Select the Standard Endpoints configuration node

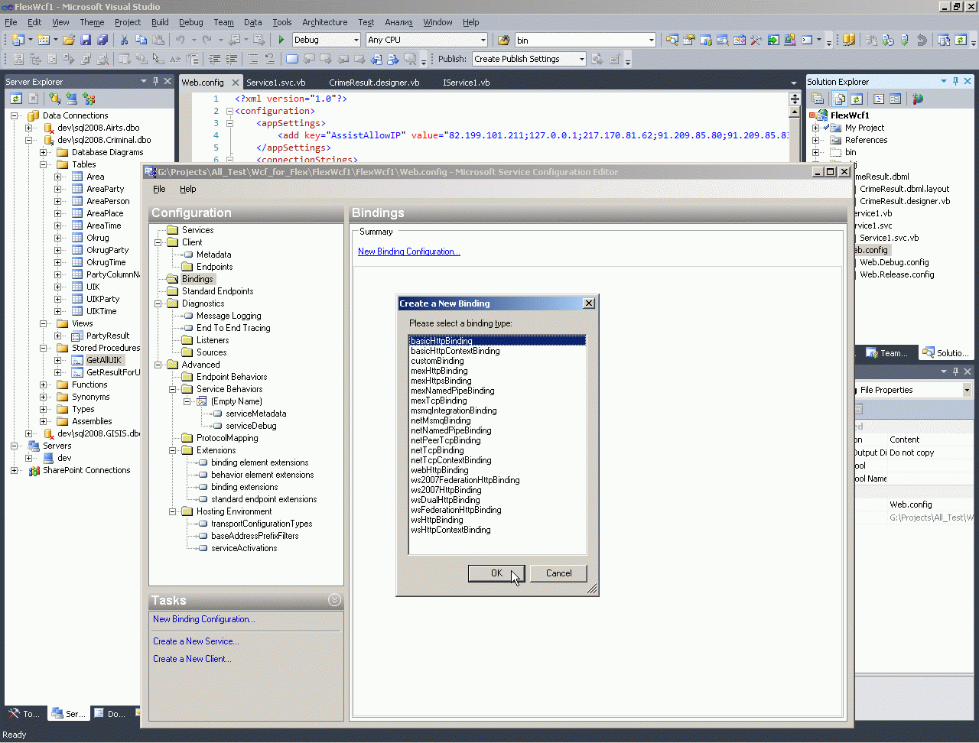217,291
